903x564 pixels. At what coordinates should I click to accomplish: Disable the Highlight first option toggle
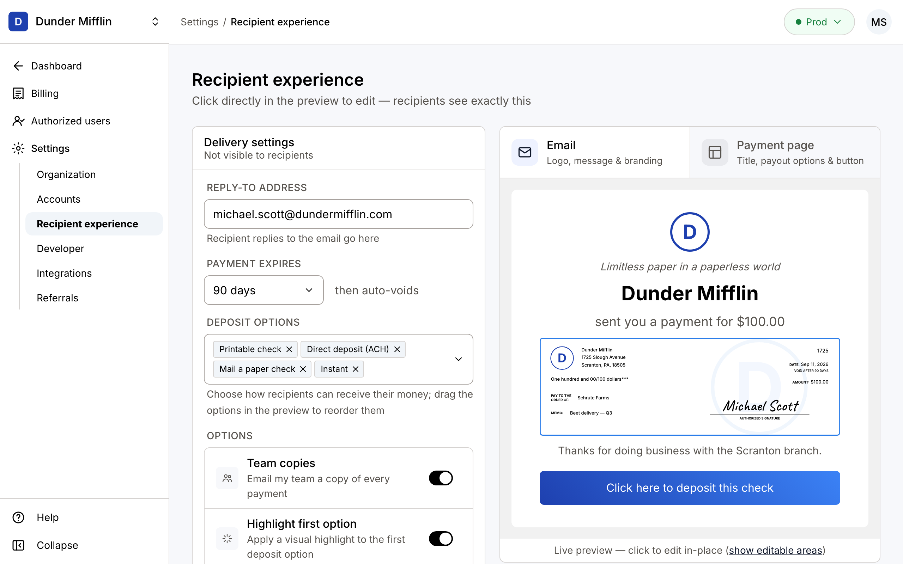[441, 539]
